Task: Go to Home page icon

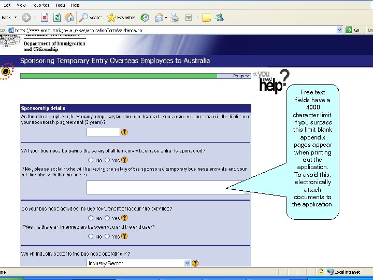Action: [x=69, y=18]
